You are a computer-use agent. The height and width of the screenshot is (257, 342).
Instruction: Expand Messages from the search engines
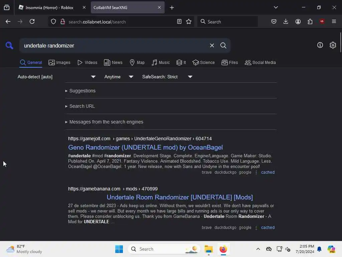104,122
